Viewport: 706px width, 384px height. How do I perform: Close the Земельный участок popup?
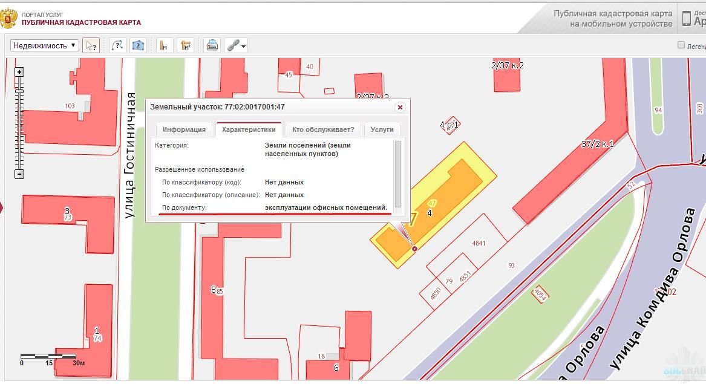(x=399, y=107)
